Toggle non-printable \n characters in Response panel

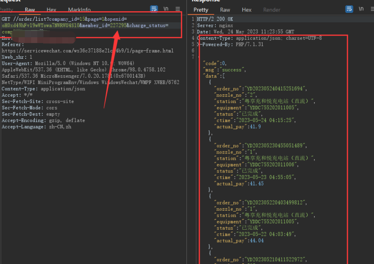point(361,9)
